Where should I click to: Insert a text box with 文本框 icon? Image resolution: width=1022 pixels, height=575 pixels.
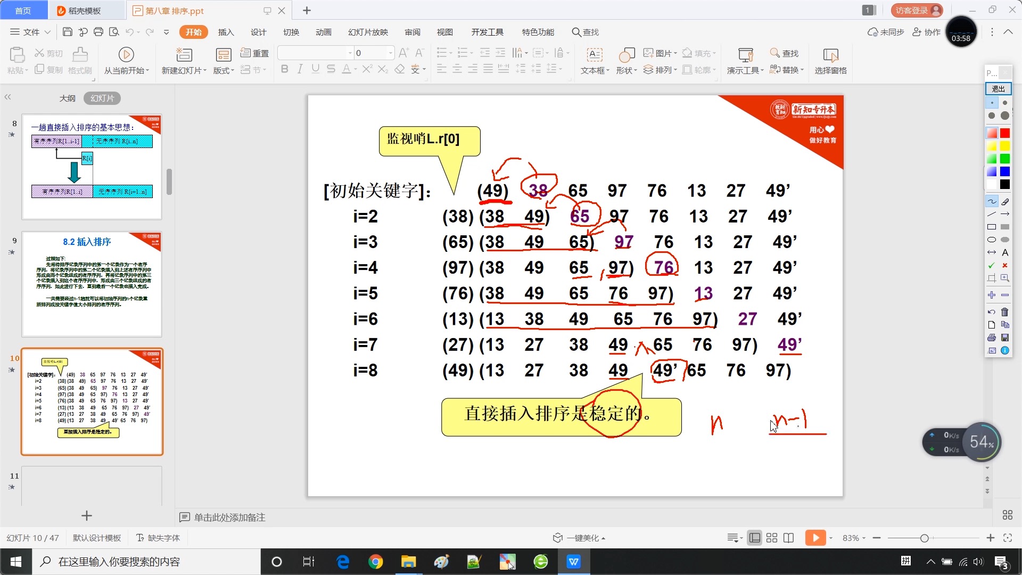tap(594, 54)
